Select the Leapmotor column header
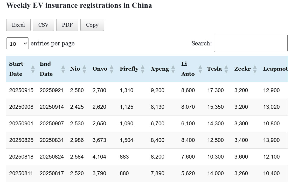Viewport: 291px width, 184px height. tap(275, 69)
